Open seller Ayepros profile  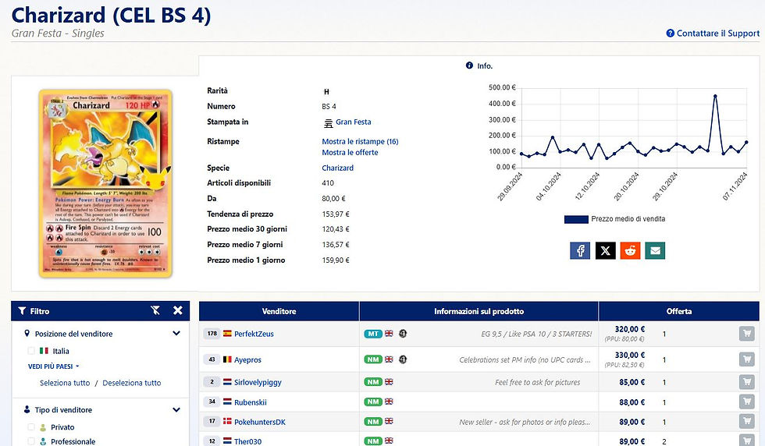248,359
